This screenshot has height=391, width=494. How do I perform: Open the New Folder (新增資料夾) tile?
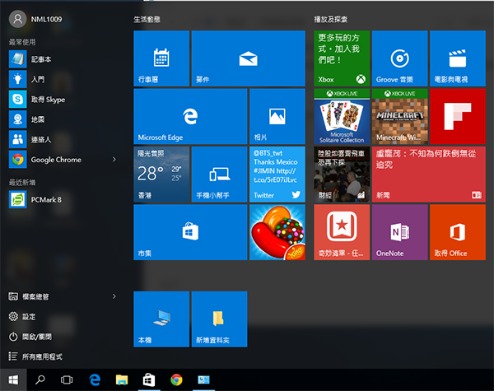pyautogui.click(x=219, y=319)
